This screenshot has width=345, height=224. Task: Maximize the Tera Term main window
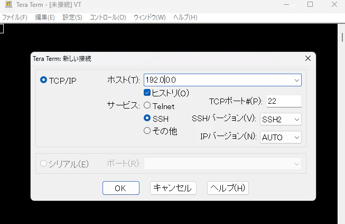coord(310,4)
